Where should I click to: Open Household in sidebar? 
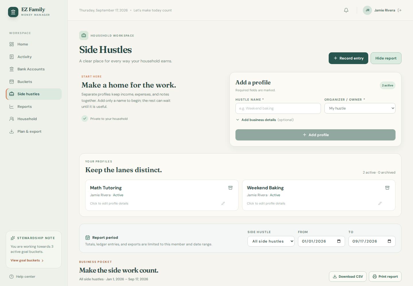34,119
